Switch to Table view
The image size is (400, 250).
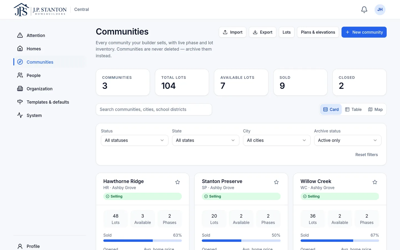pyautogui.click(x=353, y=109)
